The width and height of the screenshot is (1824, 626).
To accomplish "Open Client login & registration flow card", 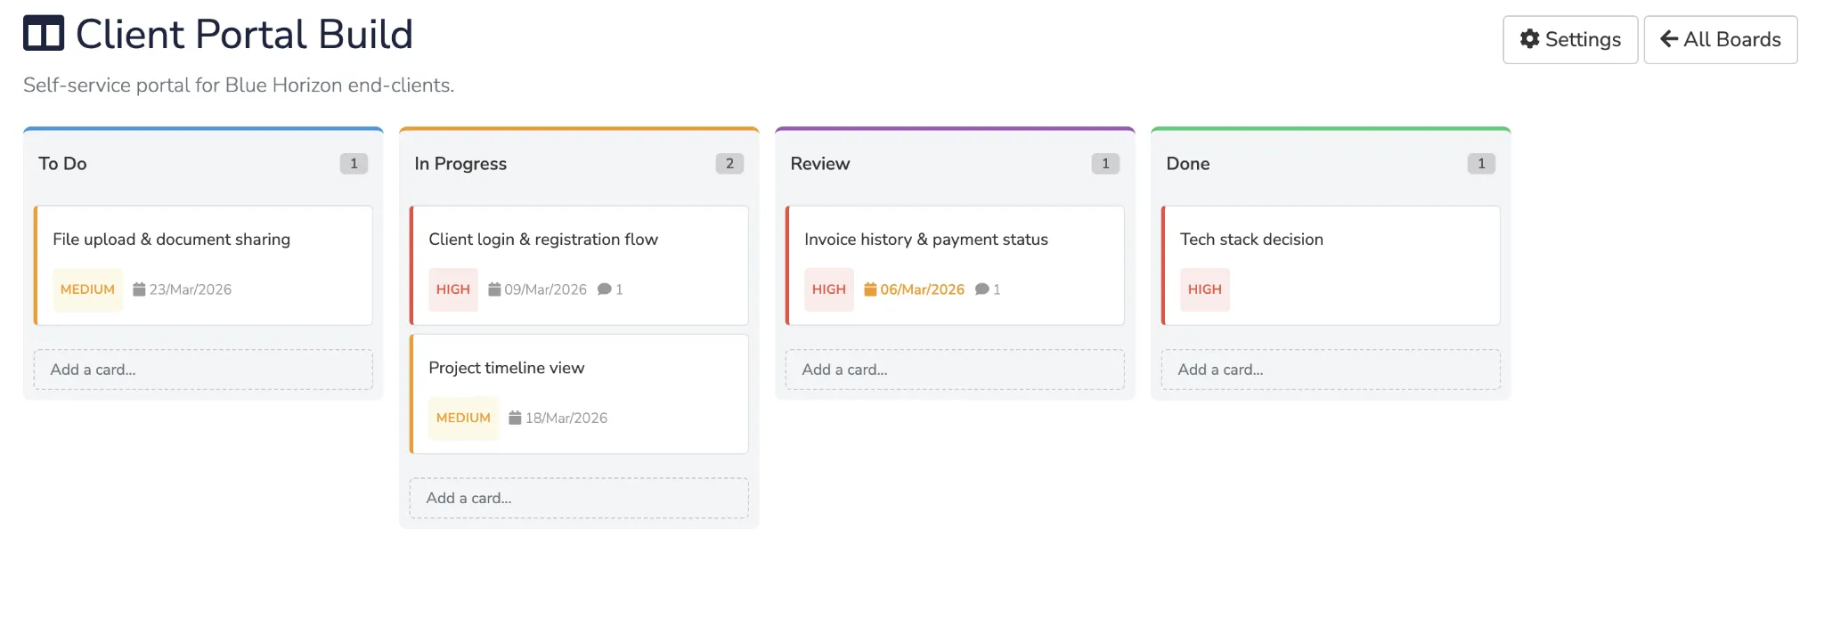I will click(x=579, y=265).
